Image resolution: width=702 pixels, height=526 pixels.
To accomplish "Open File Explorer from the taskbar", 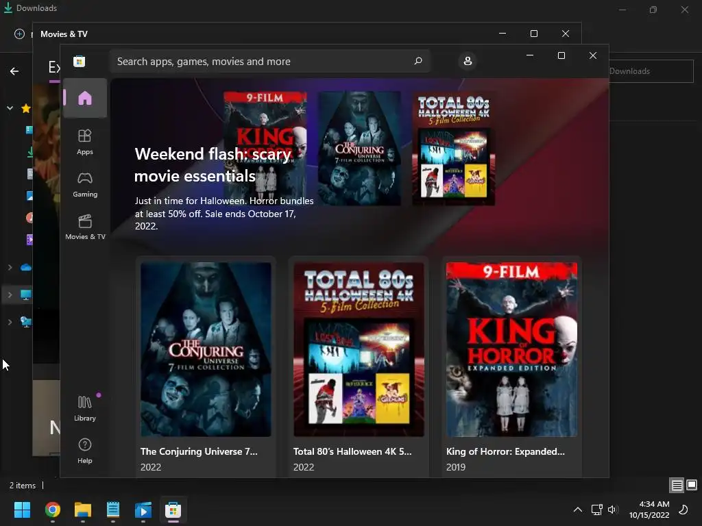I will pyautogui.click(x=83, y=510).
